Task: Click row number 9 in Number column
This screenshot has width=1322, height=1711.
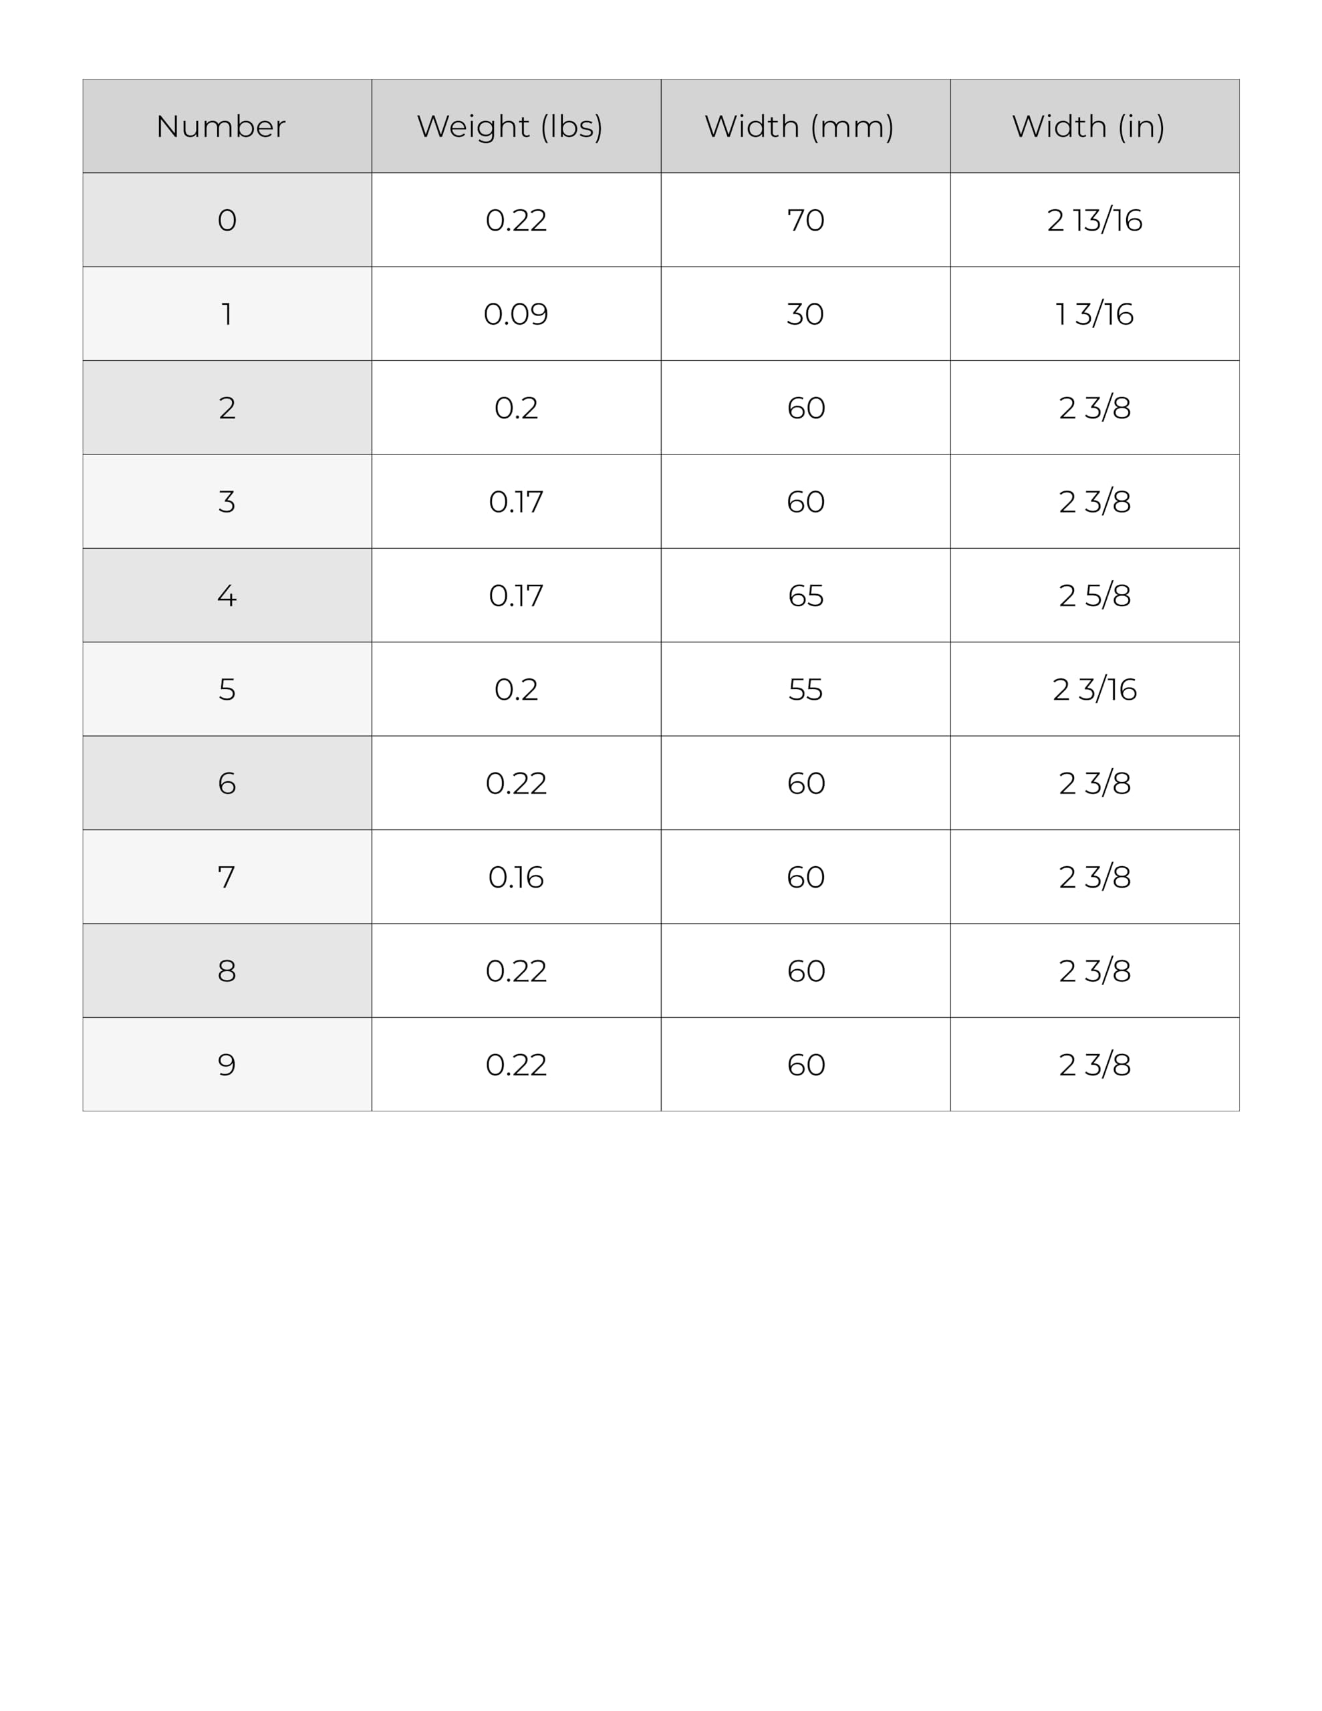Action: tap(227, 1065)
